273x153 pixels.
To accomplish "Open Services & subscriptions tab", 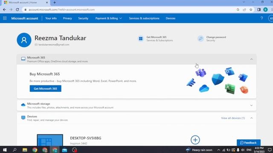I will 144,18.
